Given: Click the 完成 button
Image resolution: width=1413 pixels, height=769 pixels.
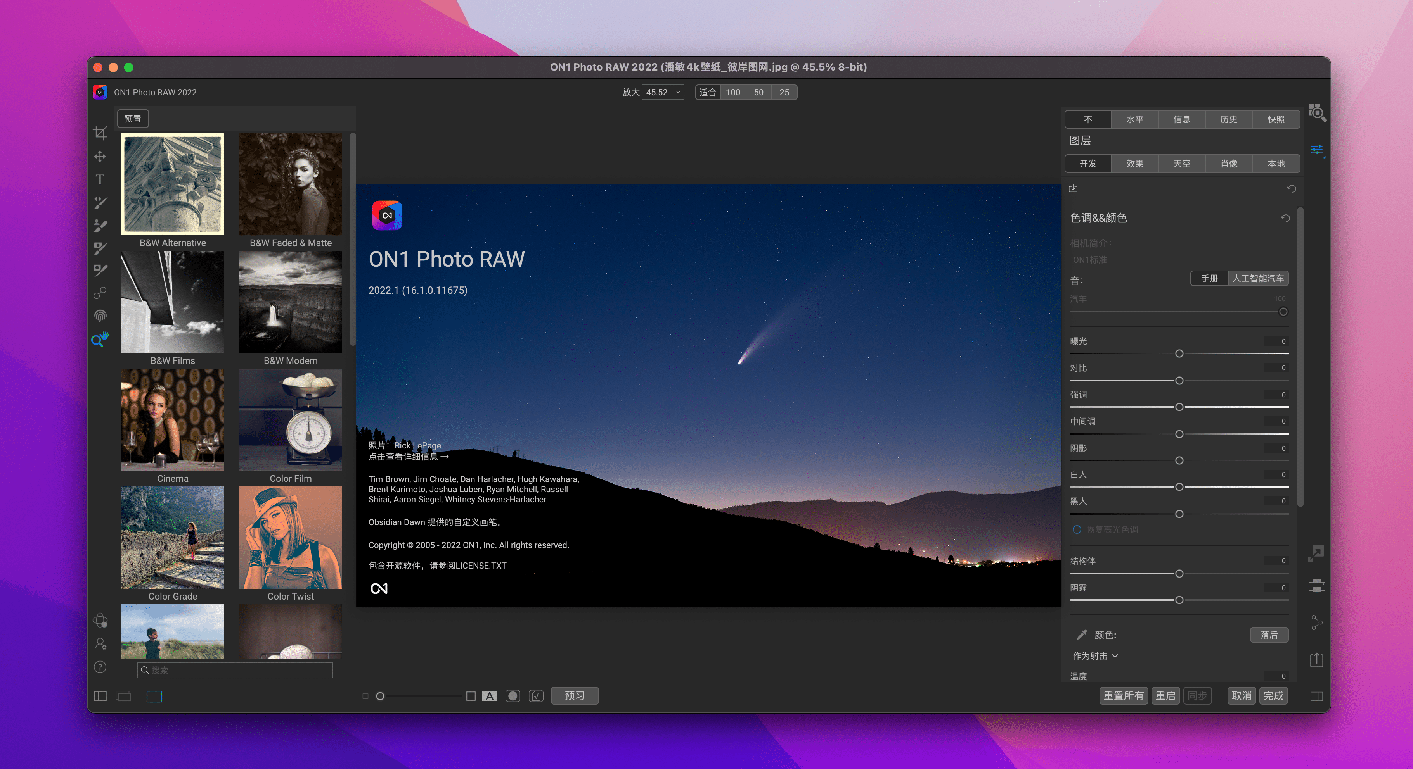Looking at the screenshot, I should pyautogui.click(x=1273, y=696).
